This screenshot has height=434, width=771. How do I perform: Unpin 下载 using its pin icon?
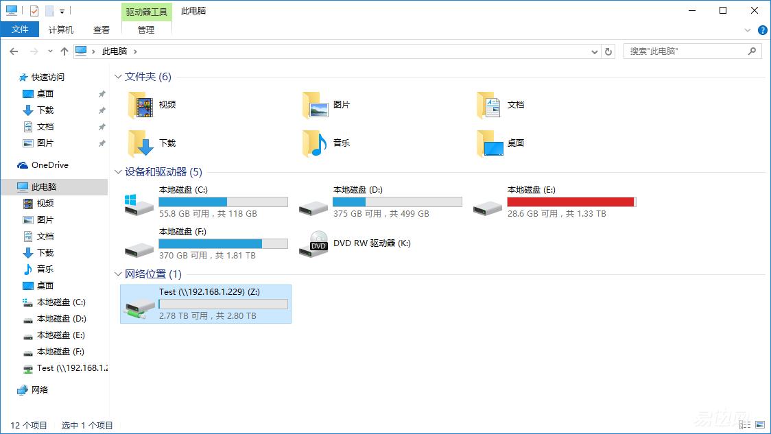[x=102, y=110]
